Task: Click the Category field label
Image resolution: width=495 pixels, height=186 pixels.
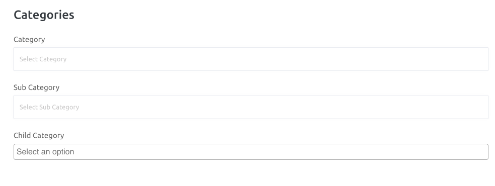Action: click(29, 39)
